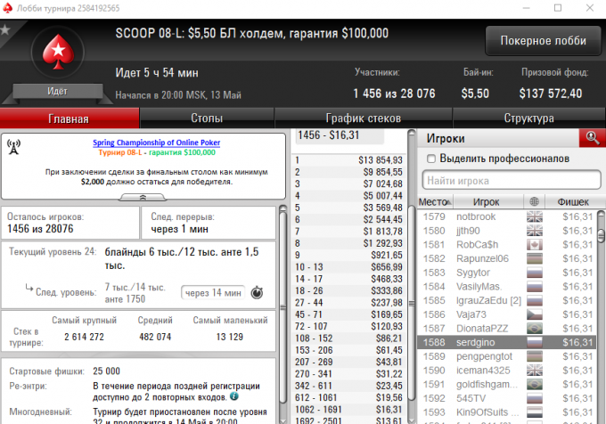
Task: Click second place prize $9 854,55
Action: point(382,172)
